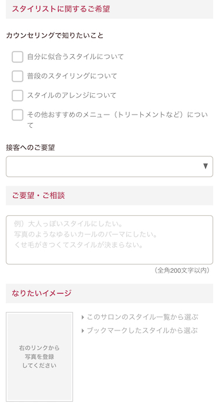Image resolution: width=219 pixels, height=416 pixels.
Task: Click the 普段のスタイリングについて label text
Action: [x=72, y=76]
